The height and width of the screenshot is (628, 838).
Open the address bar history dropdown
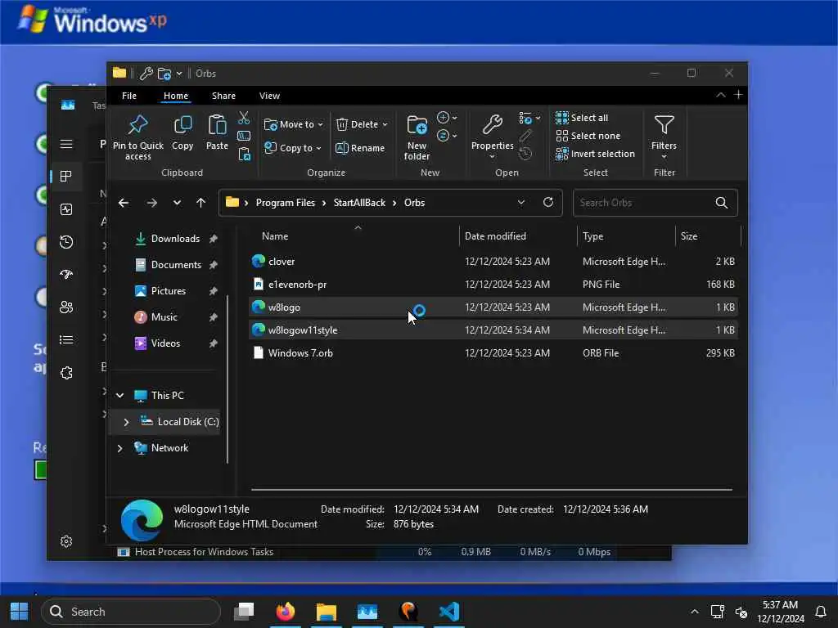521,203
